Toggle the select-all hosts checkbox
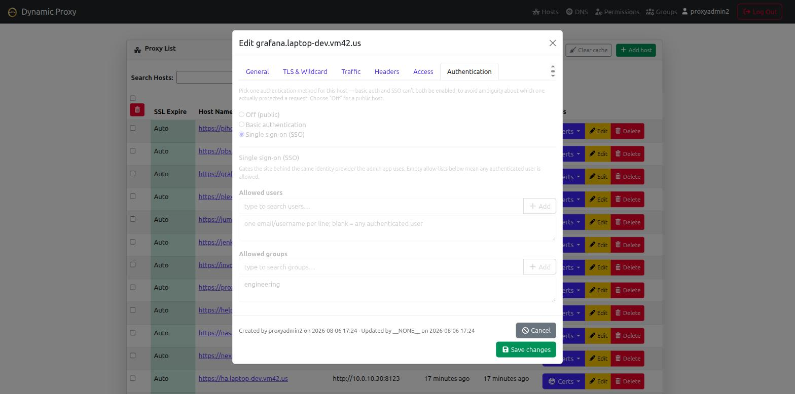This screenshot has width=795, height=394. 133,98
